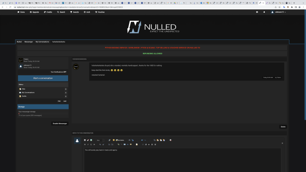Expand the user account dropdown menu
Screen dimensions: 306x172
[279, 12]
